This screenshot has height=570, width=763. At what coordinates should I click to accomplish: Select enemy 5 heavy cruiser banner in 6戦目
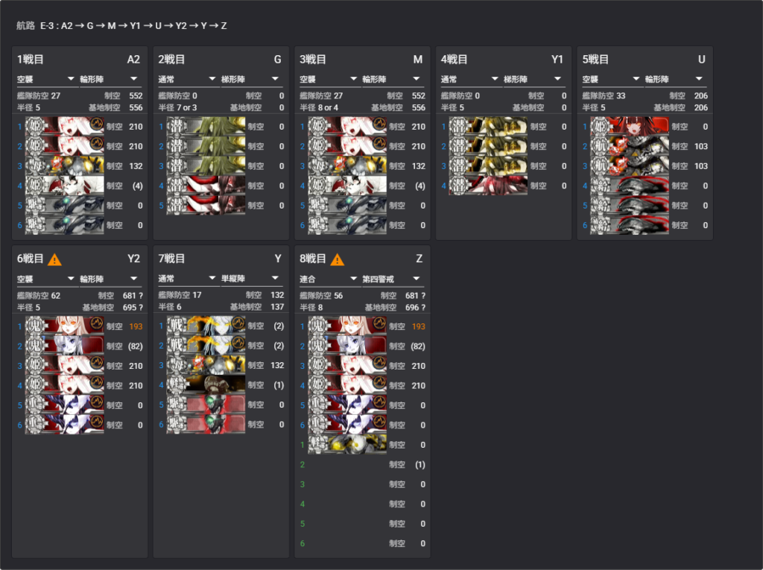click(65, 405)
